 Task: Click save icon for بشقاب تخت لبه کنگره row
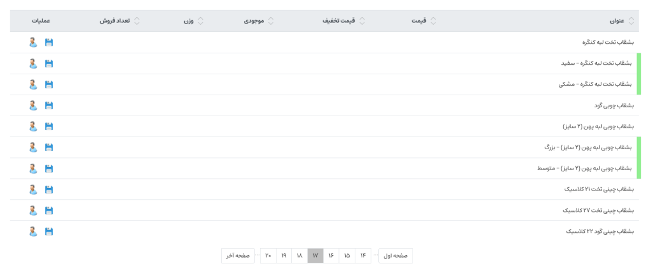[49, 43]
